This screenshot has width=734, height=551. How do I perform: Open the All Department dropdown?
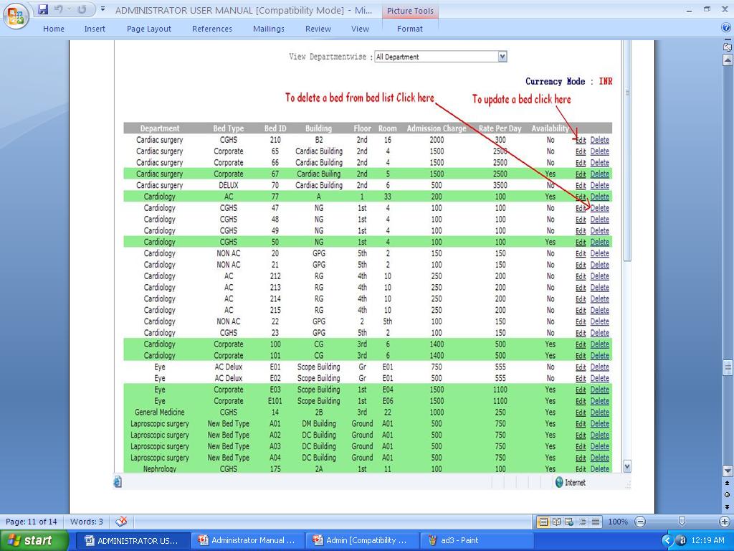point(502,57)
